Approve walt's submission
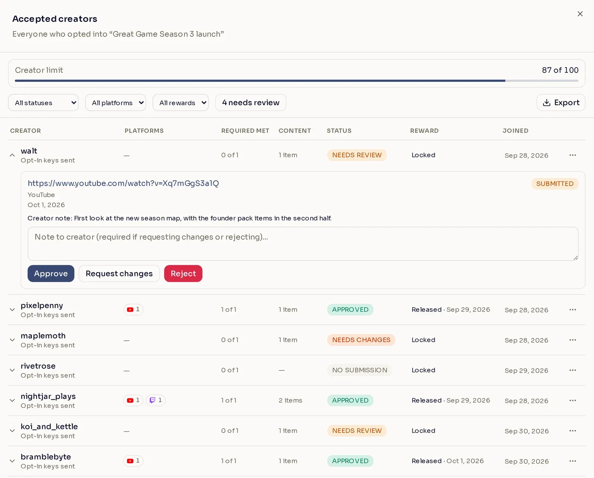 pos(51,274)
